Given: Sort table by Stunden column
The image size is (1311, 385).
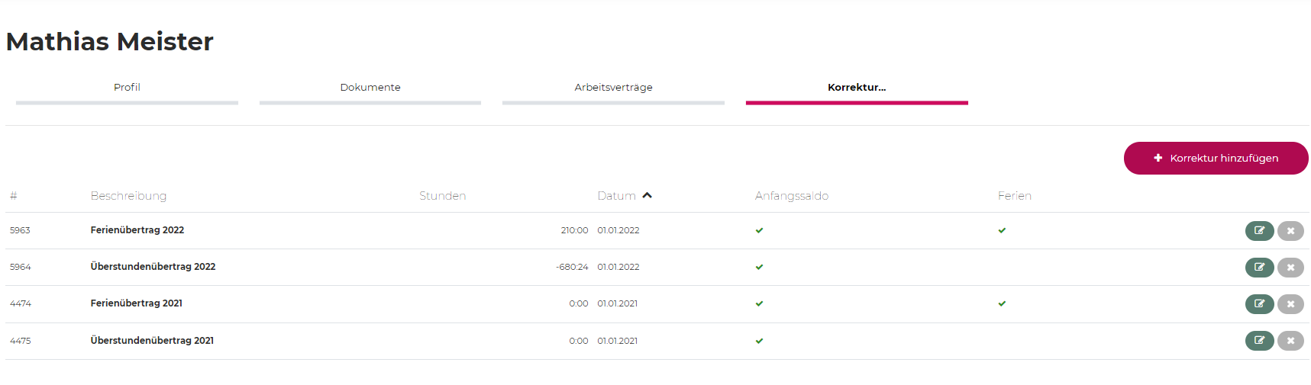Looking at the screenshot, I should click(x=442, y=196).
